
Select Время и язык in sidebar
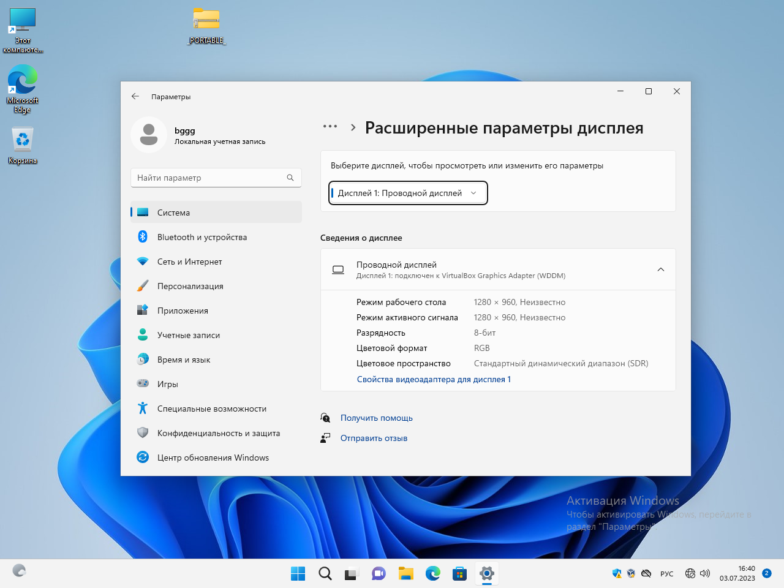pyautogui.click(x=216, y=360)
